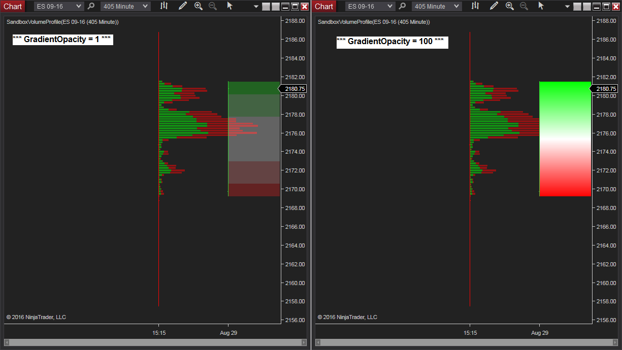
Task: Open 405 Minute interval dropdown, GradientOpacity = 100 chart
Action: point(437,6)
